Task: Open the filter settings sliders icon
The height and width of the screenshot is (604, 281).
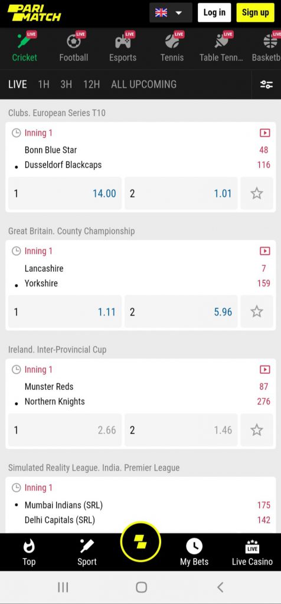Action: click(266, 84)
